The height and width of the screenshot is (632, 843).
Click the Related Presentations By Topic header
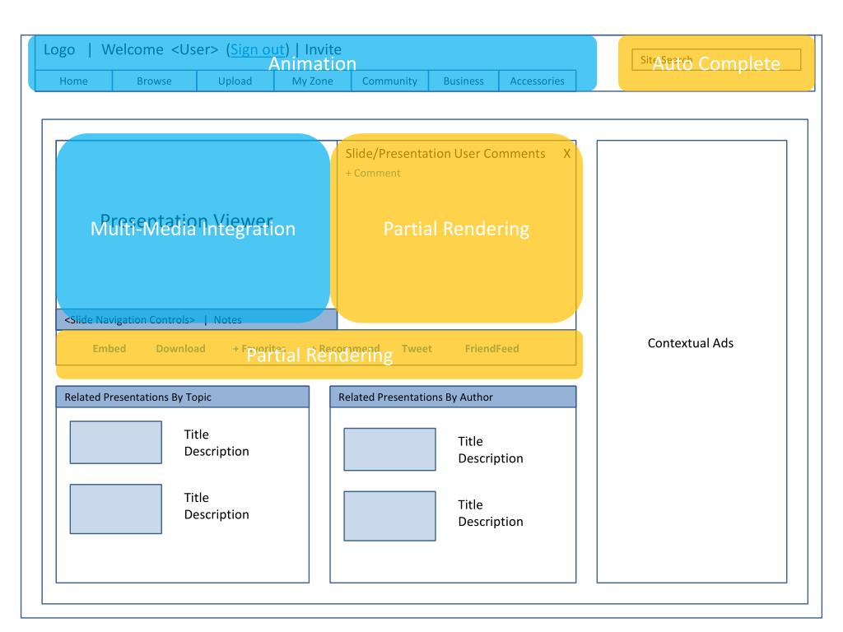pos(183,397)
